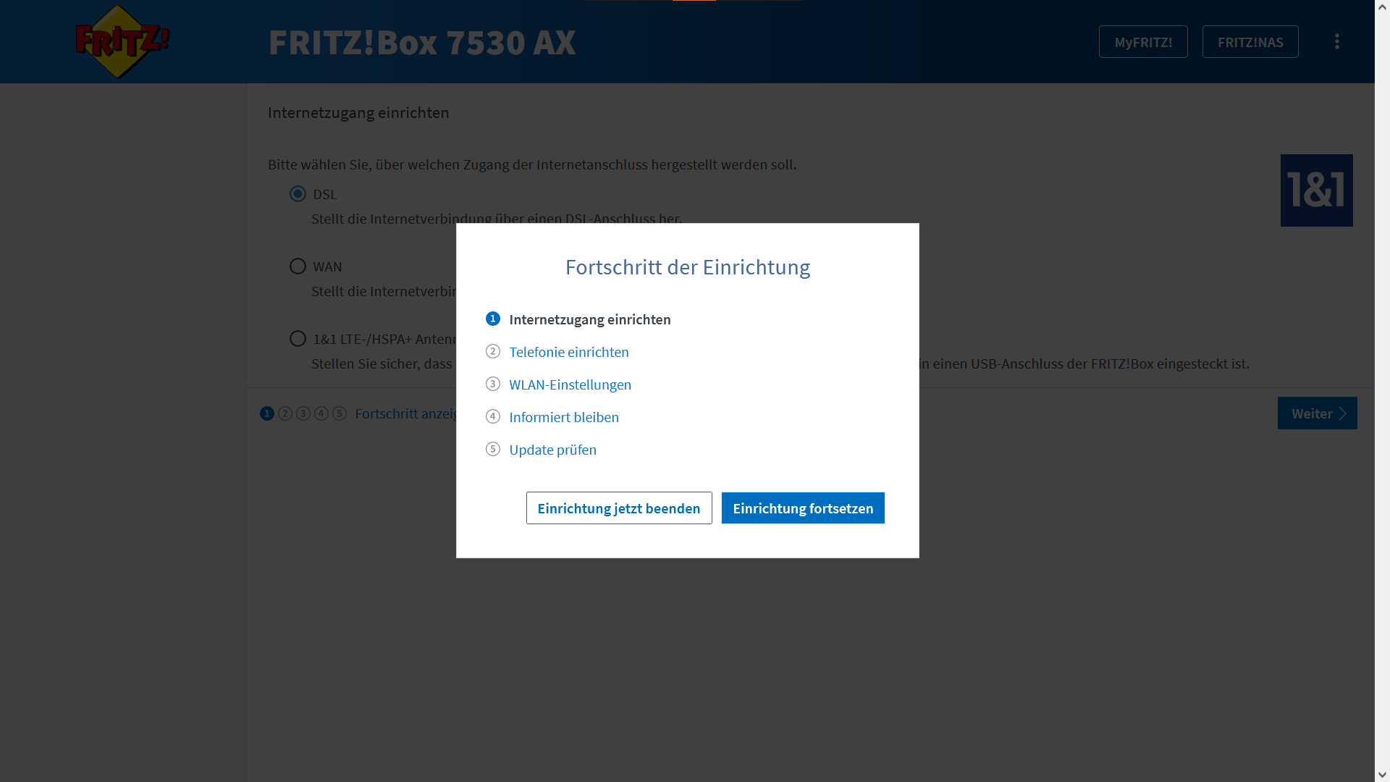Click the Internetzugang einrichten step in dialog

point(590,319)
